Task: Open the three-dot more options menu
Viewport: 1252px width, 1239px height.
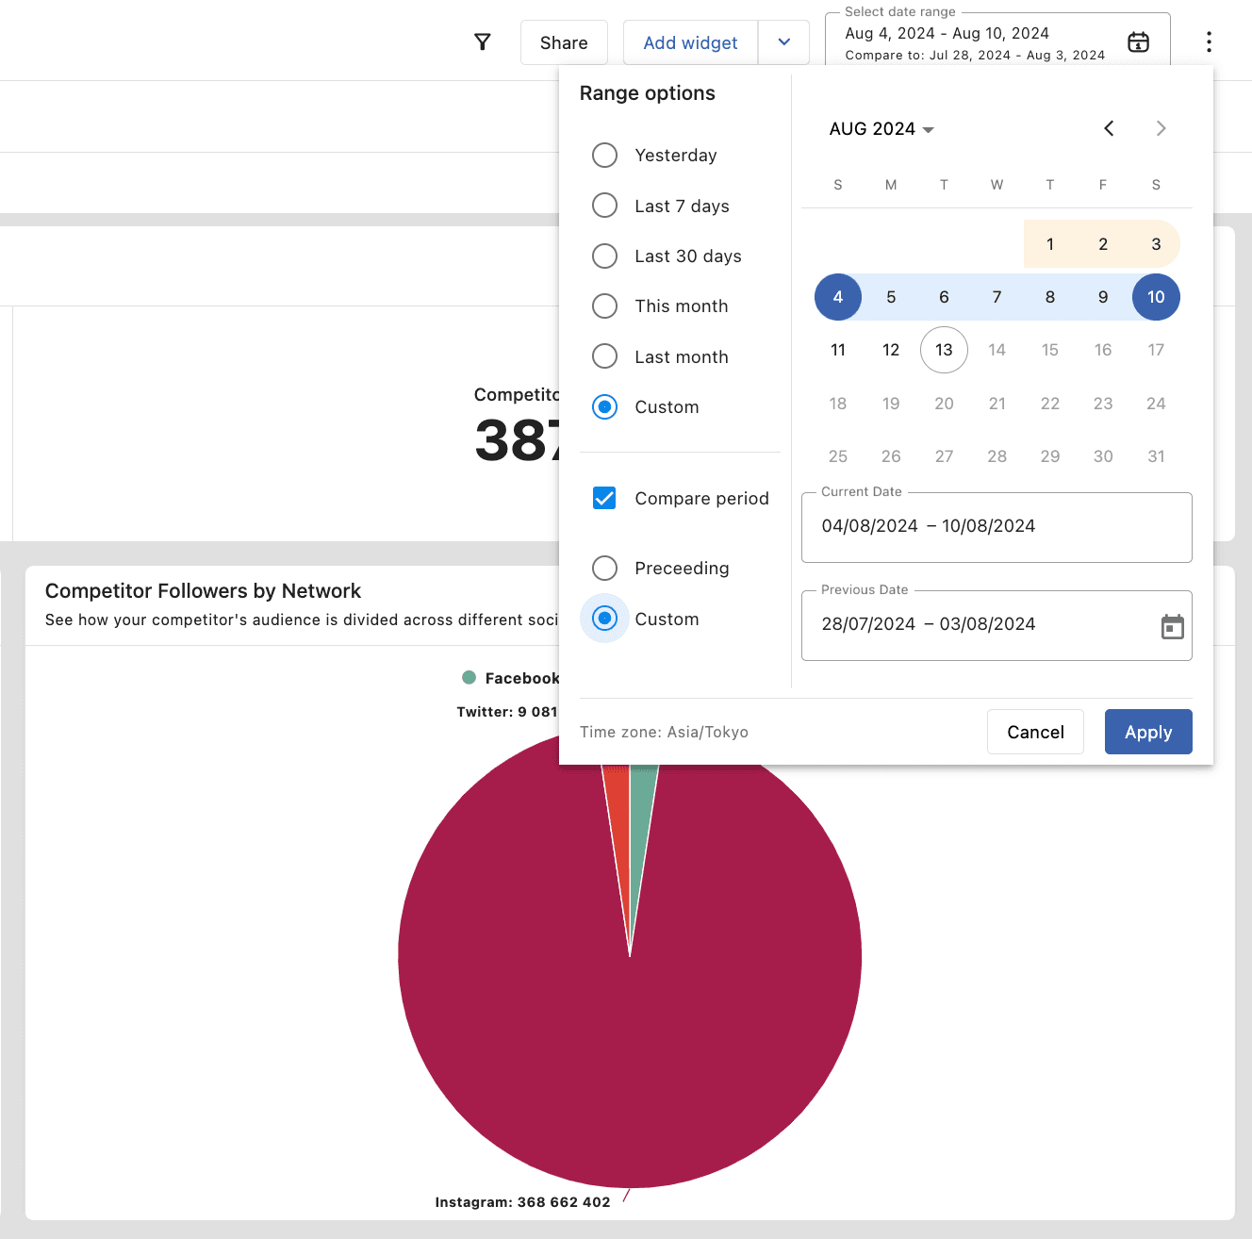Action: 1208,42
